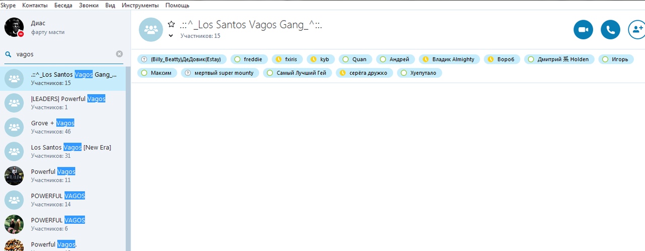Image resolution: width=645 pixels, height=251 pixels.
Task: Open the Инструменты menu
Action: click(x=140, y=5)
